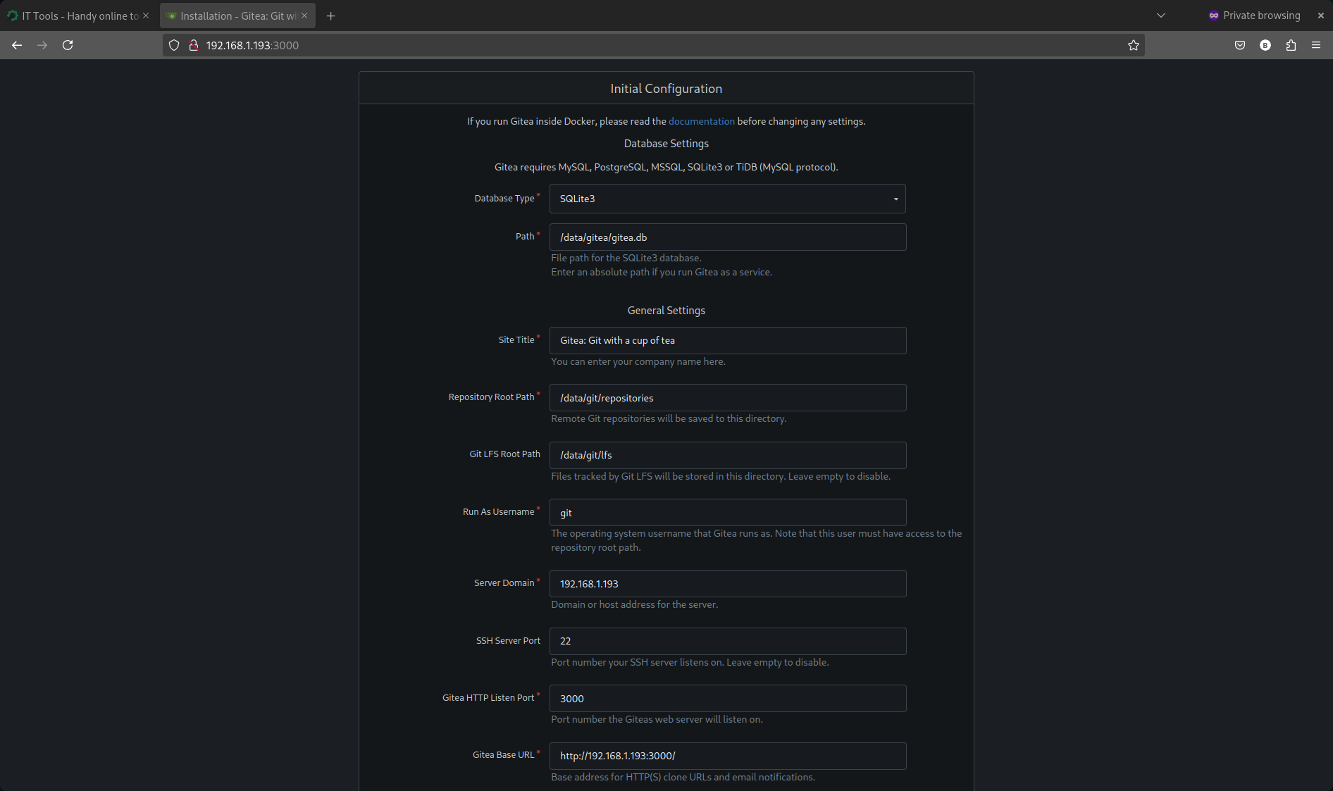Click the Initial Configuration heading
This screenshot has width=1333, height=791.
666,89
